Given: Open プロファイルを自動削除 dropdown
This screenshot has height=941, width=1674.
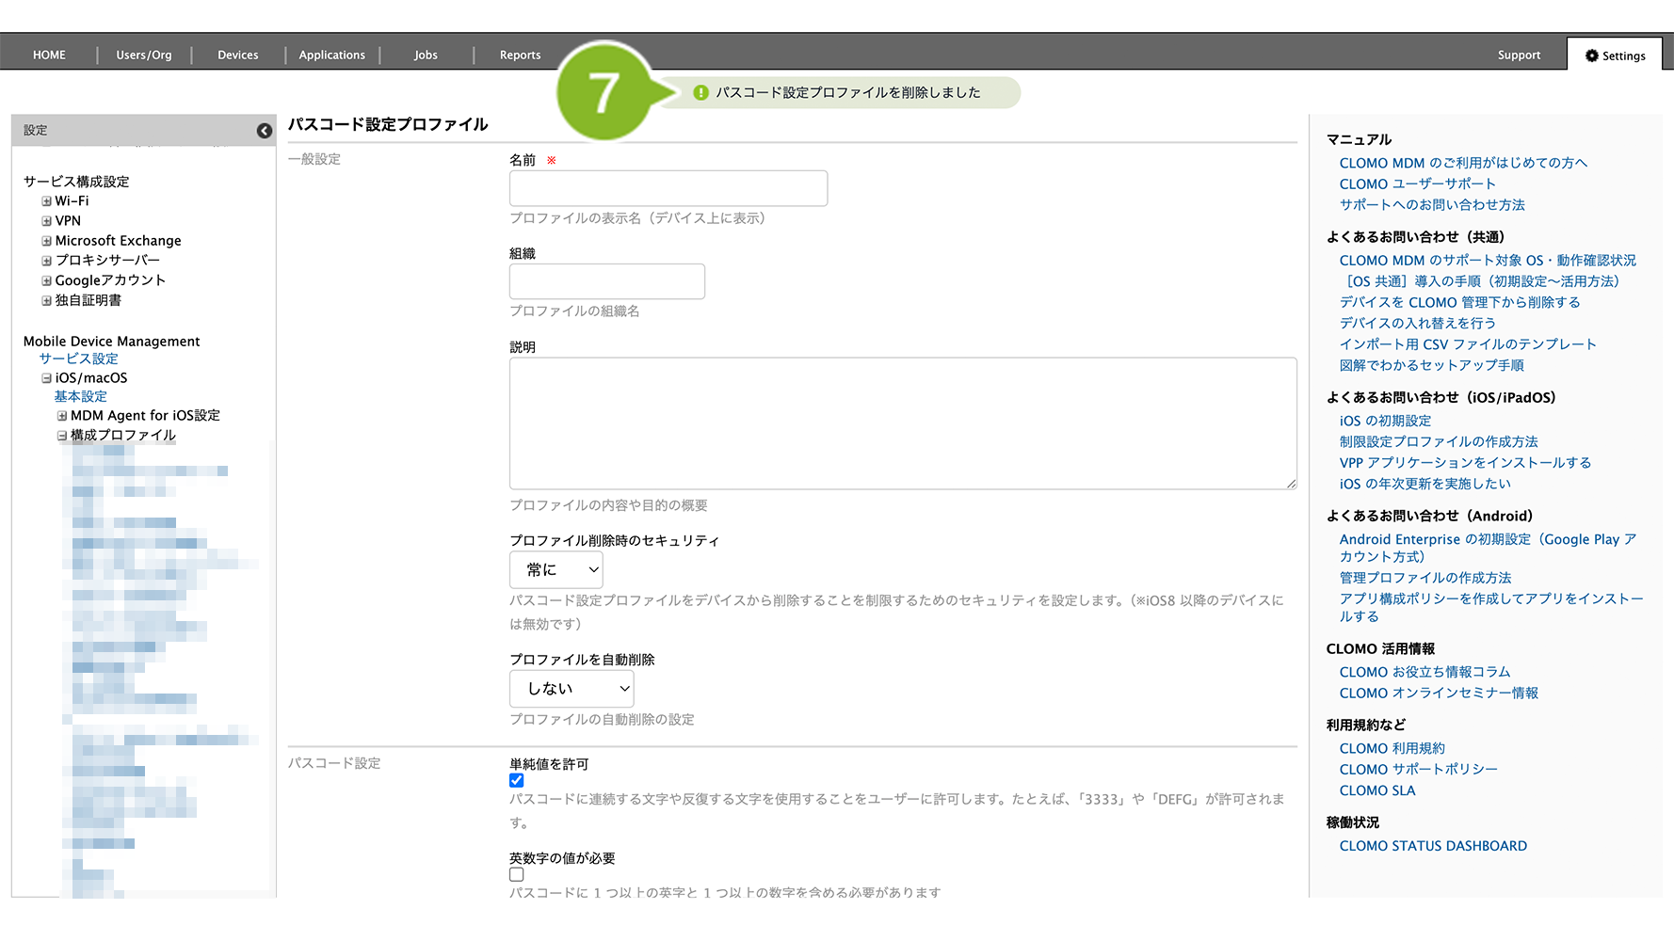Looking at the screenshot, I should tap(571, 689).
